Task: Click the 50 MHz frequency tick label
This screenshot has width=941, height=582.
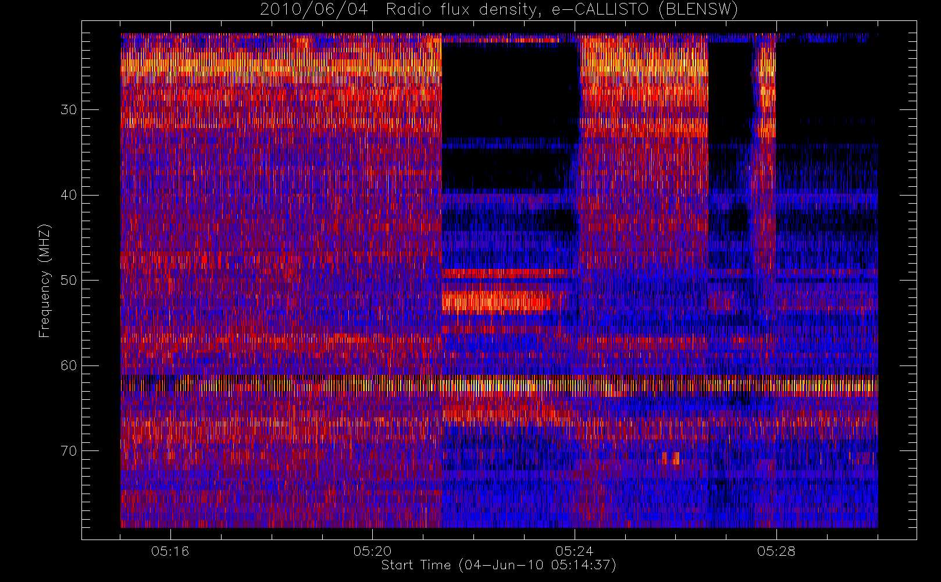Action: click(x=69, y=281)
